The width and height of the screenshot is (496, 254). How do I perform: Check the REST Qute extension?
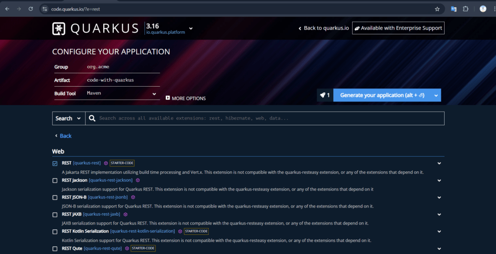pyautogui.click(x=55, y=249)
